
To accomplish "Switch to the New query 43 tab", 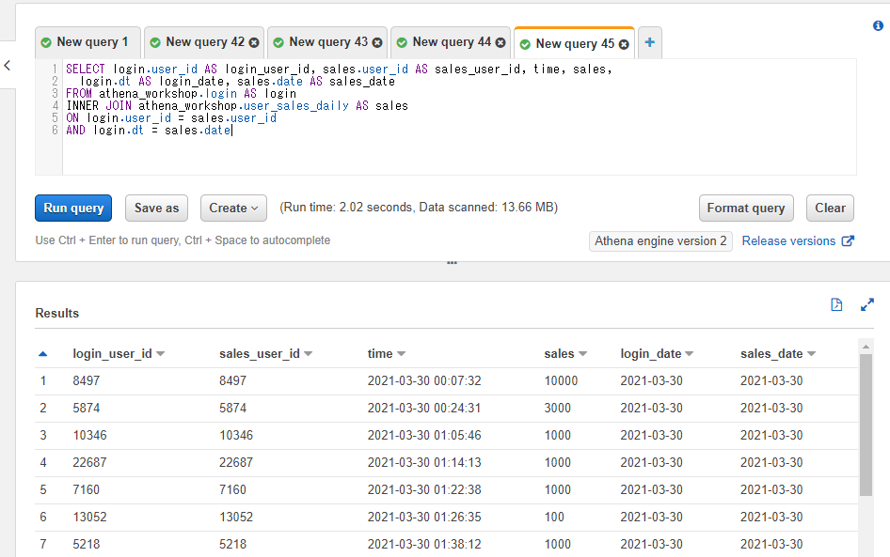I will (324, 41).
